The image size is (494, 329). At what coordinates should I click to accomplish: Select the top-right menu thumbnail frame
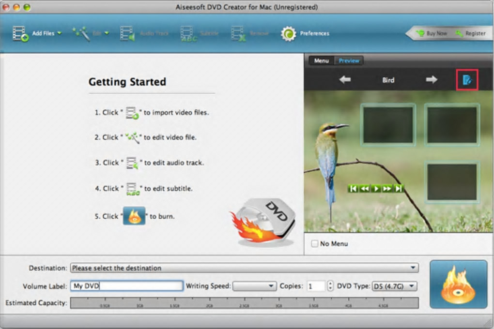click(x=452, y=125)
